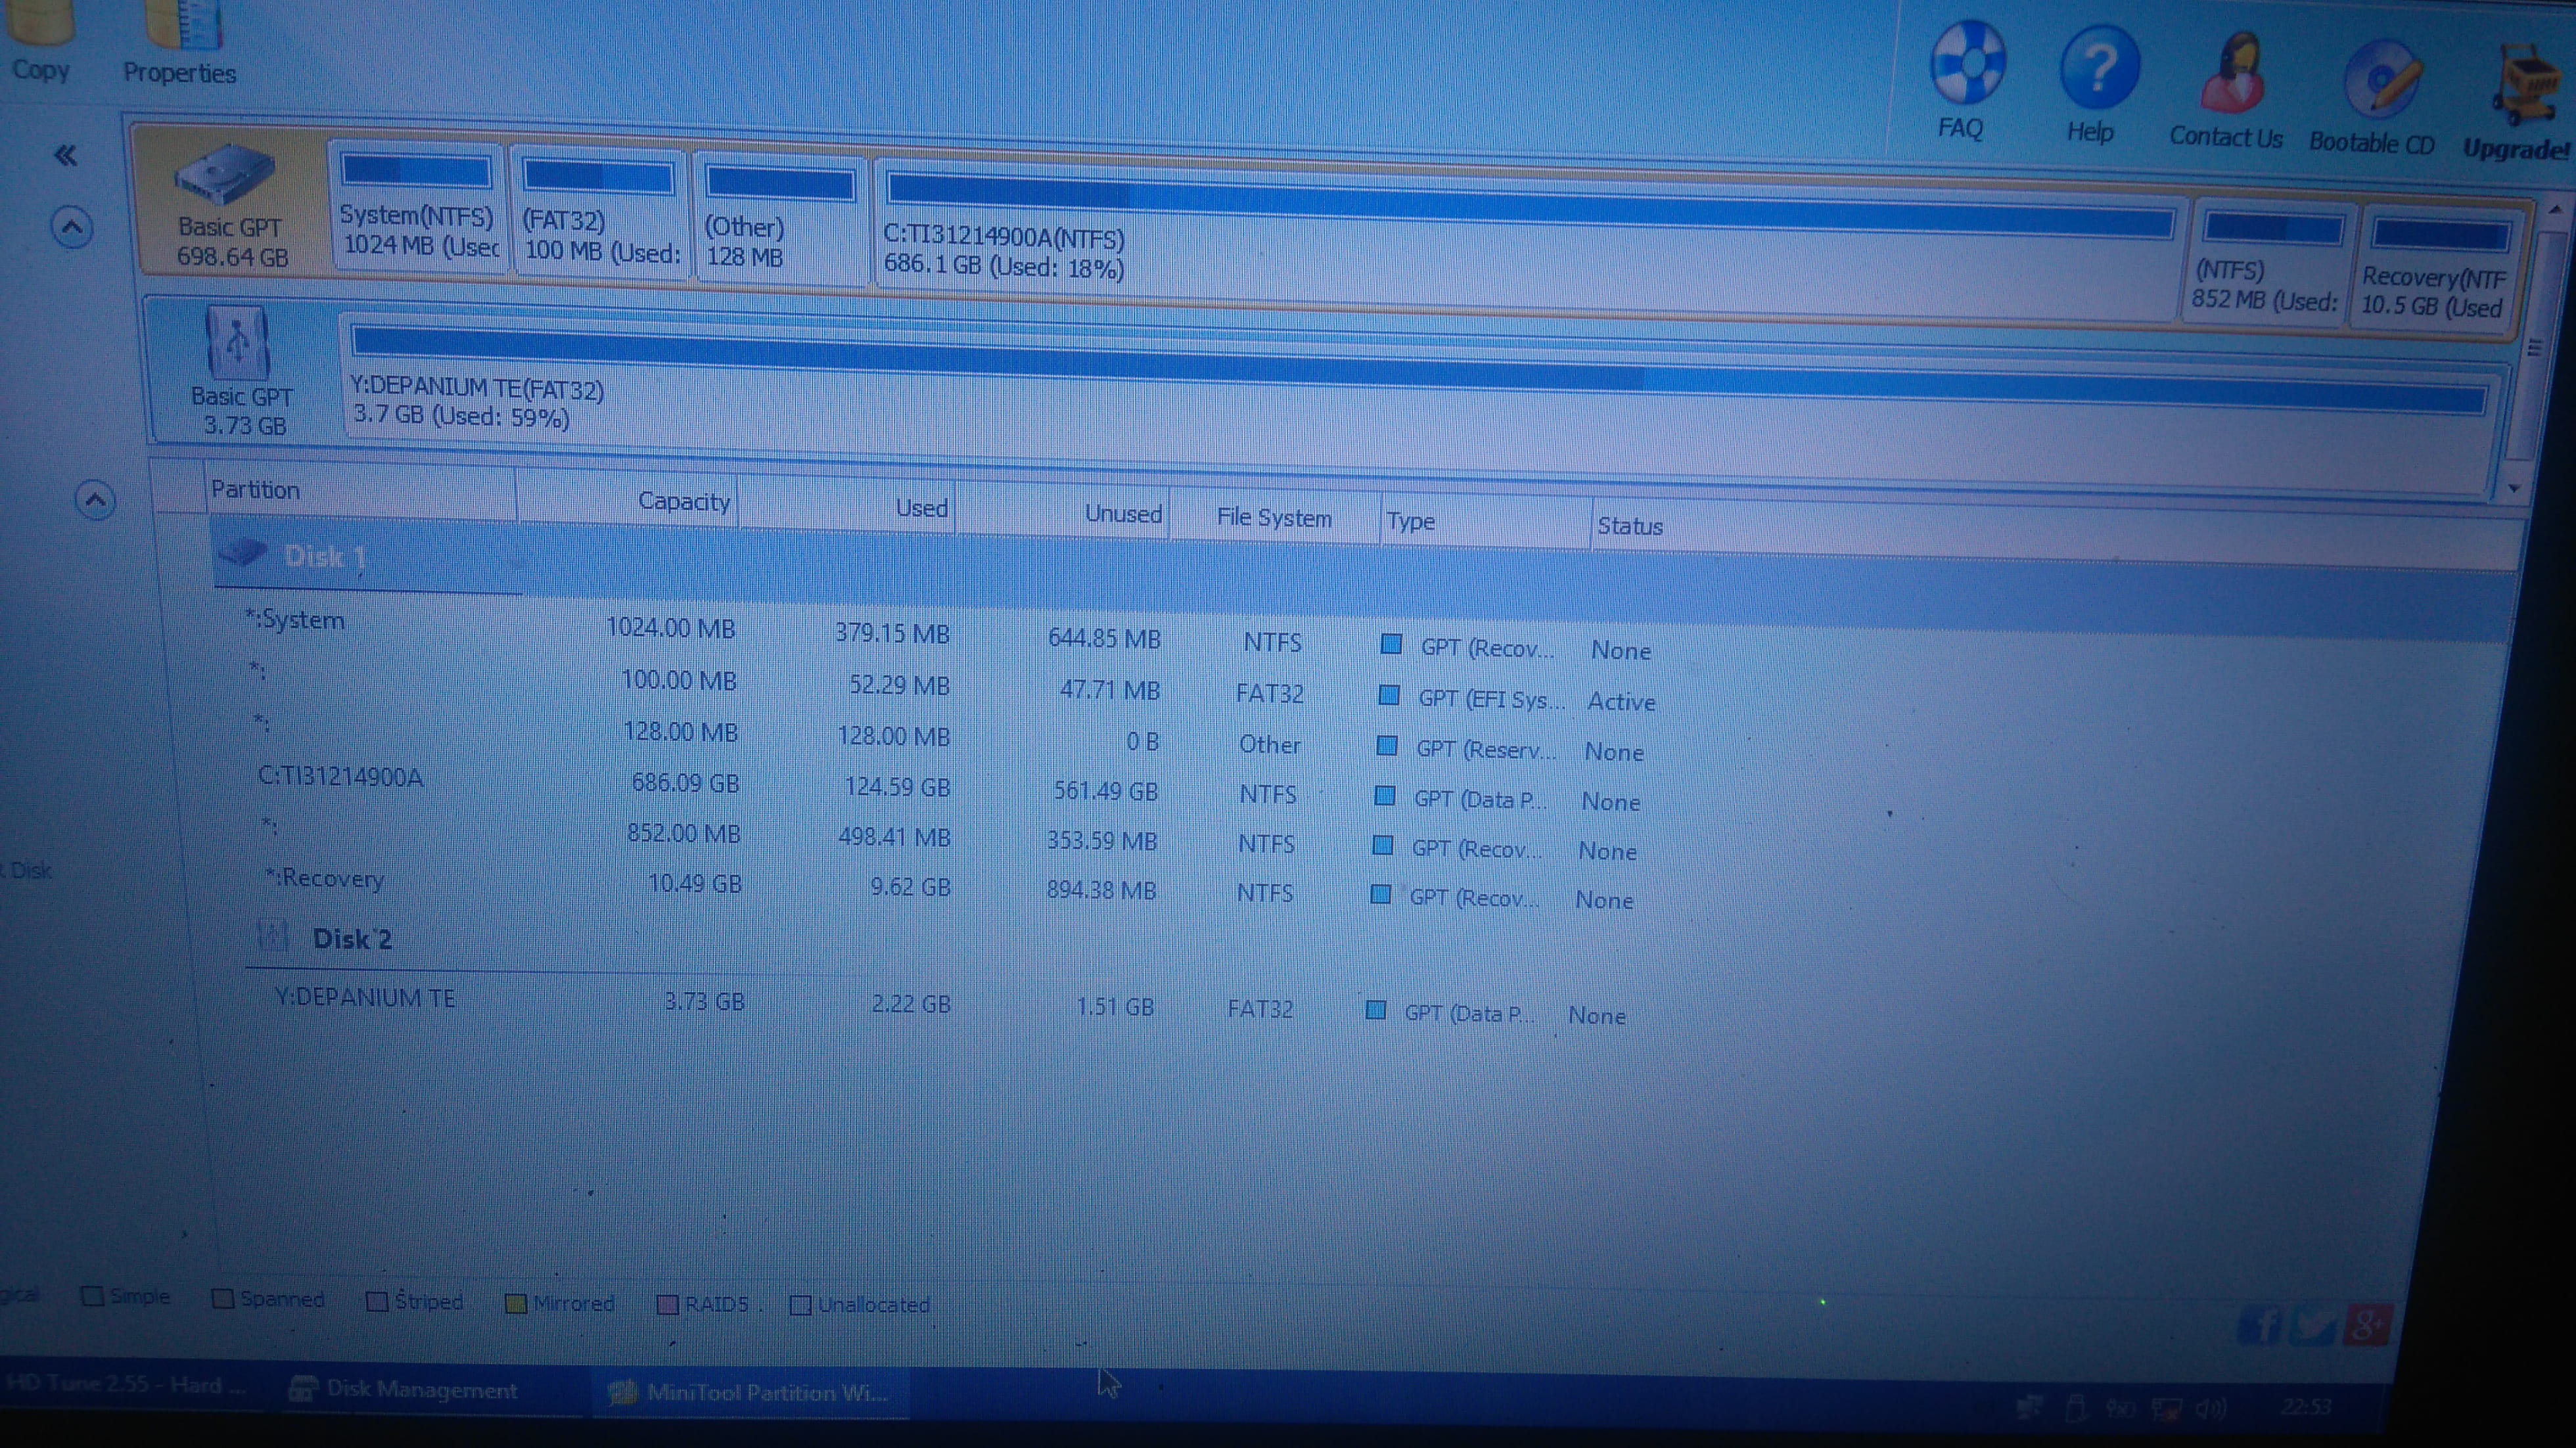Click the 128.00 MB capacity cell
Image resolution: width=2576 pixels, height=1448 pixels.
coord(680,731)
